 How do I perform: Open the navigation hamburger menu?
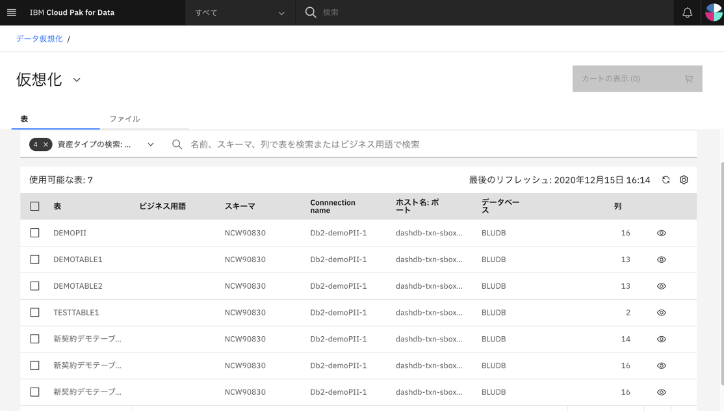(x=11, y=12)
